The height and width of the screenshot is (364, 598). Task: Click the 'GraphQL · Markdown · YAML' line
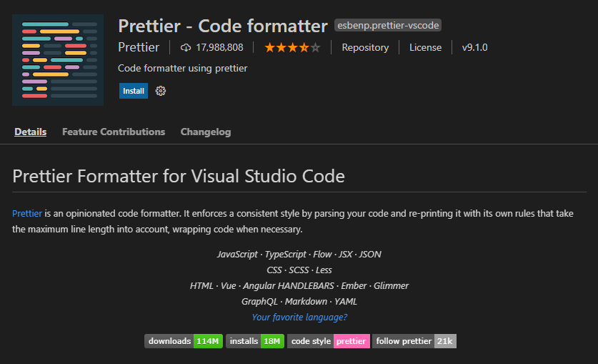tap(299, 301)
